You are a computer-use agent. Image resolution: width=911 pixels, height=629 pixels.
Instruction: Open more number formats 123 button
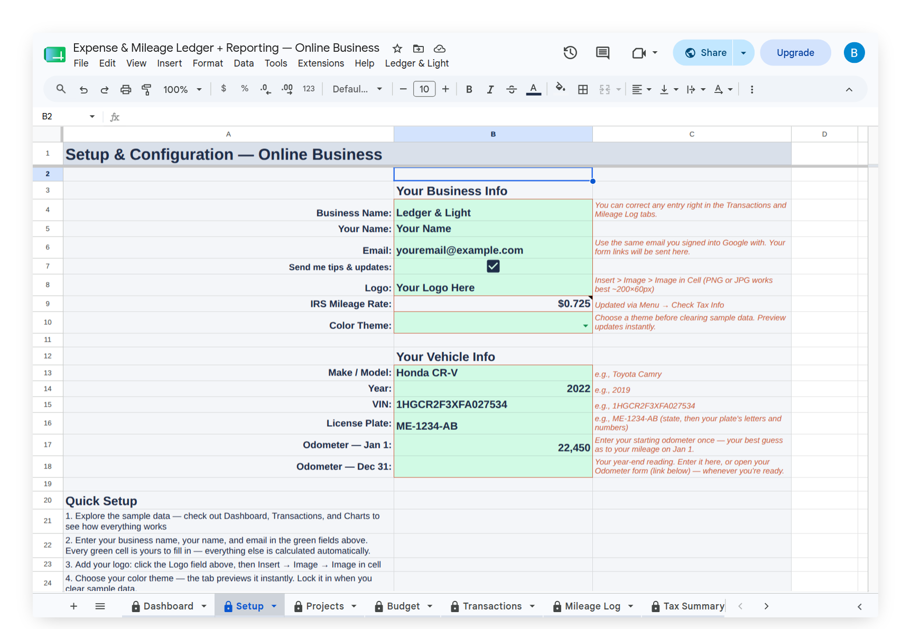pyautogui.click(x=309, y=89)
